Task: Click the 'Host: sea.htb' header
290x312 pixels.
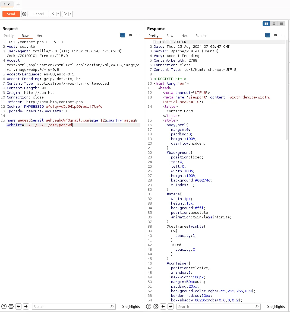Action: tap(21, 47)
